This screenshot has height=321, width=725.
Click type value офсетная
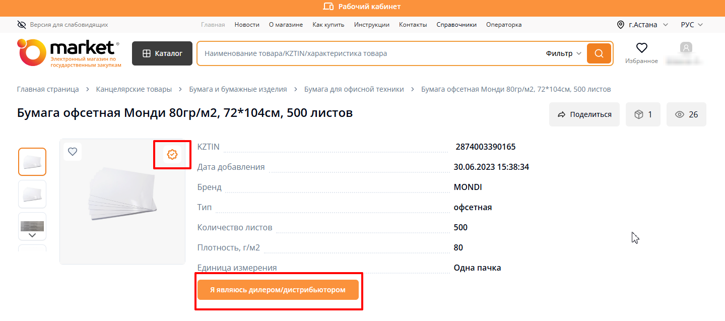[x=473, y=207]
